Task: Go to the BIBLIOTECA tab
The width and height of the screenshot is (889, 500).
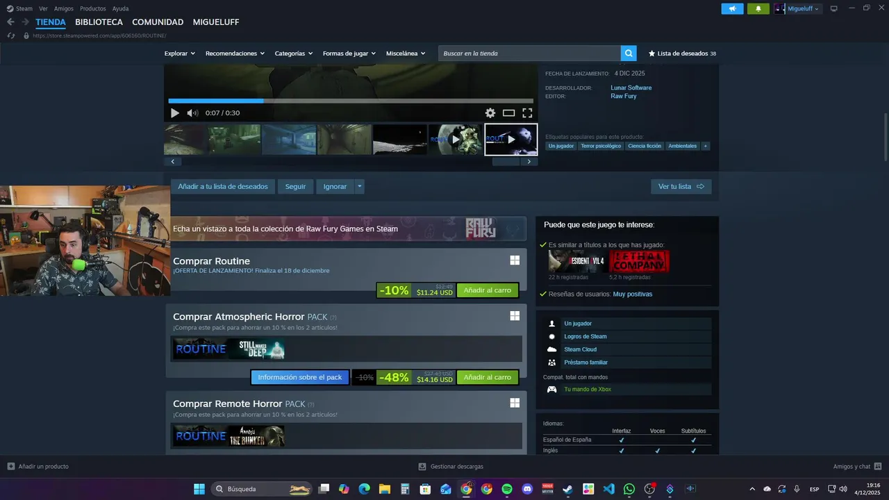Action: click(99, 22)
